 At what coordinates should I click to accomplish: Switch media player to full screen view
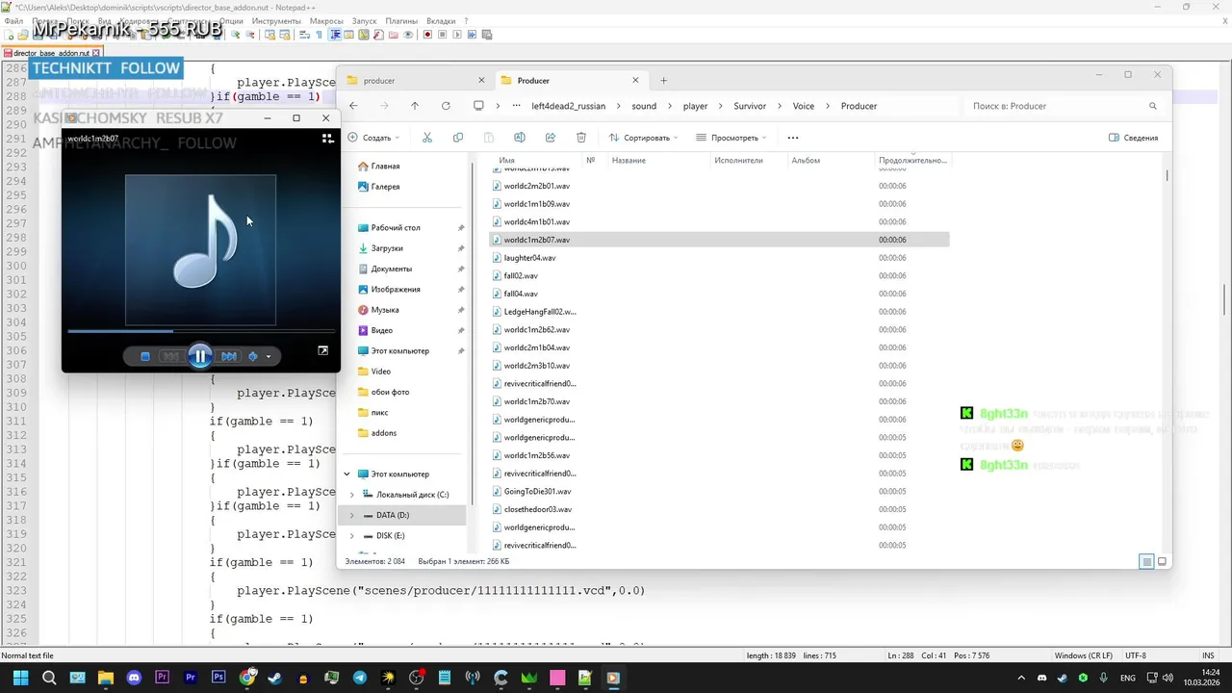(x=323, y=351)
